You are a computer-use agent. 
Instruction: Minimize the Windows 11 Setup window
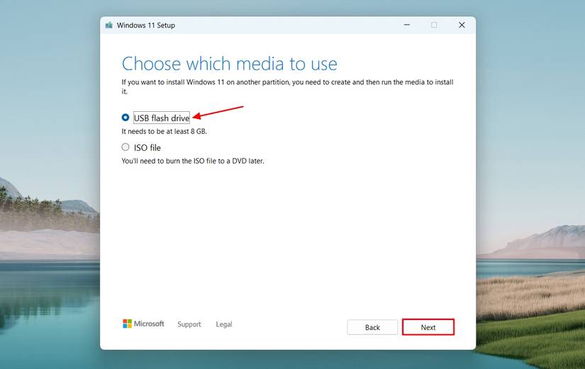pos(407,25)
